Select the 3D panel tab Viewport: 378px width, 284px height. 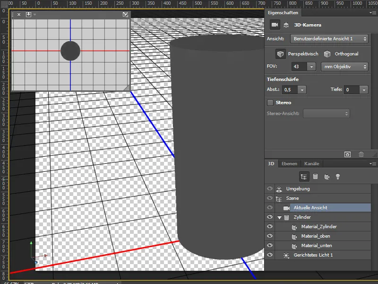tap(271, 163)
